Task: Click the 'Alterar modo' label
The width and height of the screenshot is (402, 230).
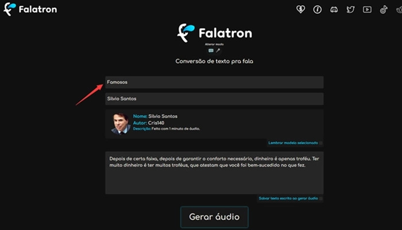Action: point(214,44)
